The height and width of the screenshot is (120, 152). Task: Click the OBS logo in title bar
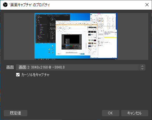click(5, 5)
